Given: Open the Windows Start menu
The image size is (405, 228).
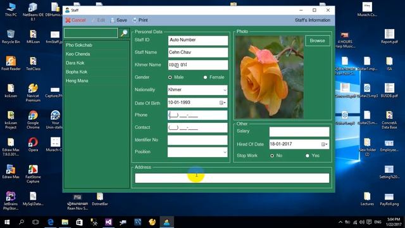Looking at the screenshot, I should 7,222.
